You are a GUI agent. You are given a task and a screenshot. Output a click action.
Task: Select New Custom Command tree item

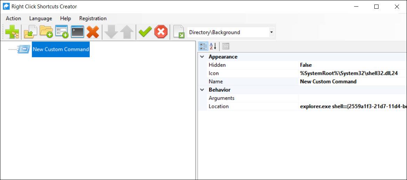point(61,49)
